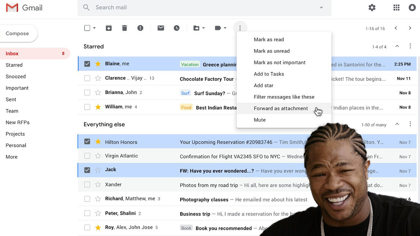Click the Snooze clock icon
This screenshot has height=236, width=420.
(x=177, y=28)
